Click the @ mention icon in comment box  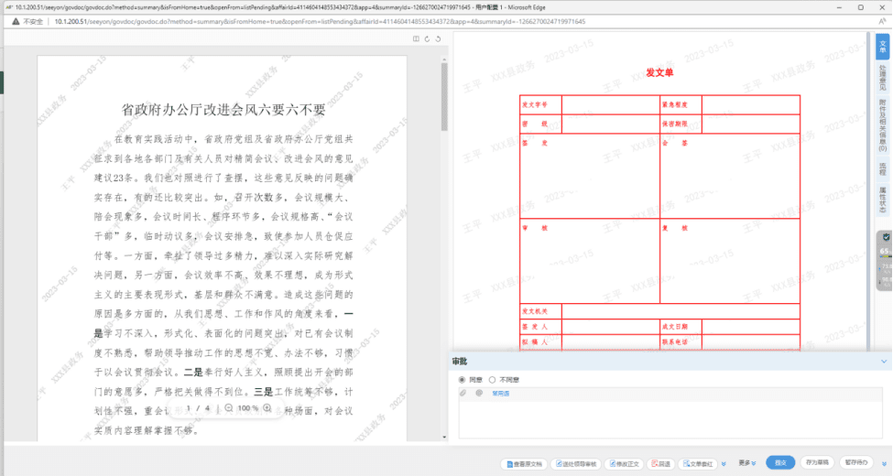(x=479, y=393)
